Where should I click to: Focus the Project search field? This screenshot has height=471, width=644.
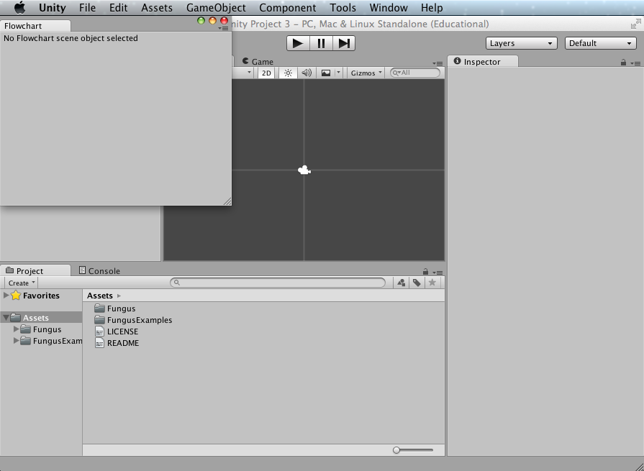278,283
